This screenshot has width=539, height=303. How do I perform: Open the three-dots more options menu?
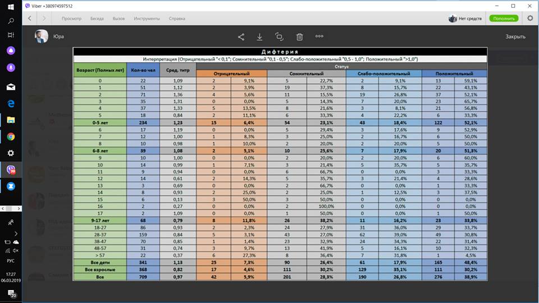point(319,37)
